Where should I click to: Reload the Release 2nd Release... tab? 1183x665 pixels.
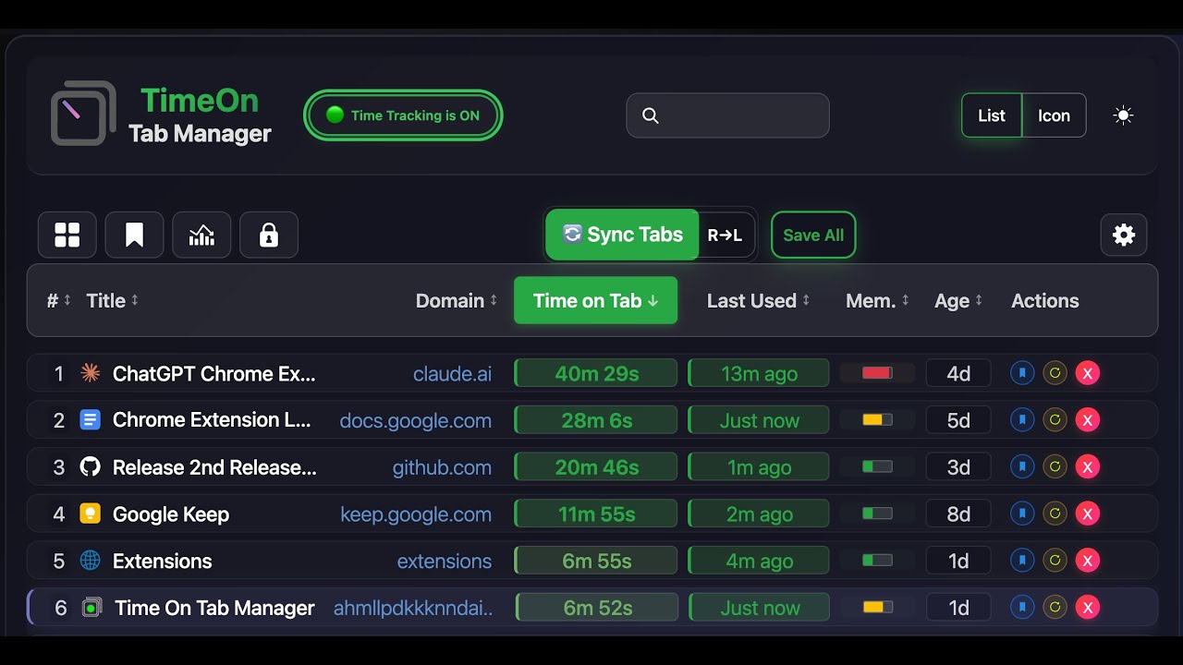pos(1055,466)
